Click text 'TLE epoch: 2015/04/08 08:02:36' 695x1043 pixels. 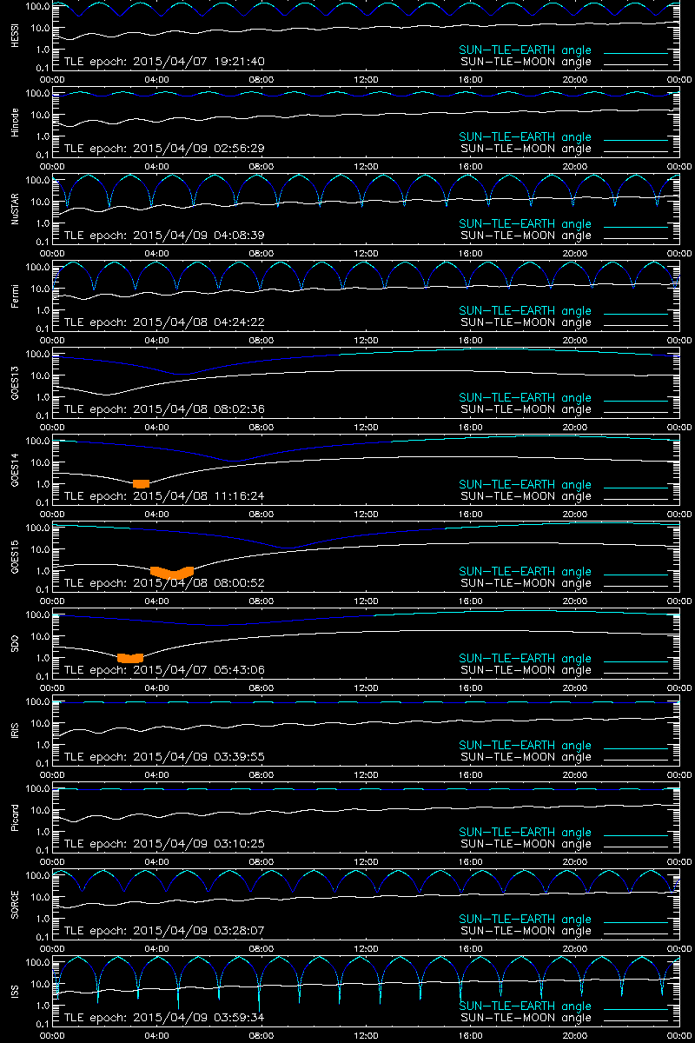click(x=164, y=409)
